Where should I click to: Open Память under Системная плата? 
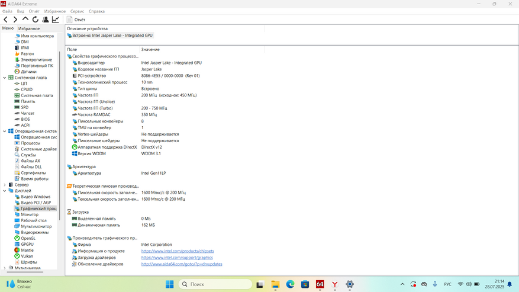25,101
